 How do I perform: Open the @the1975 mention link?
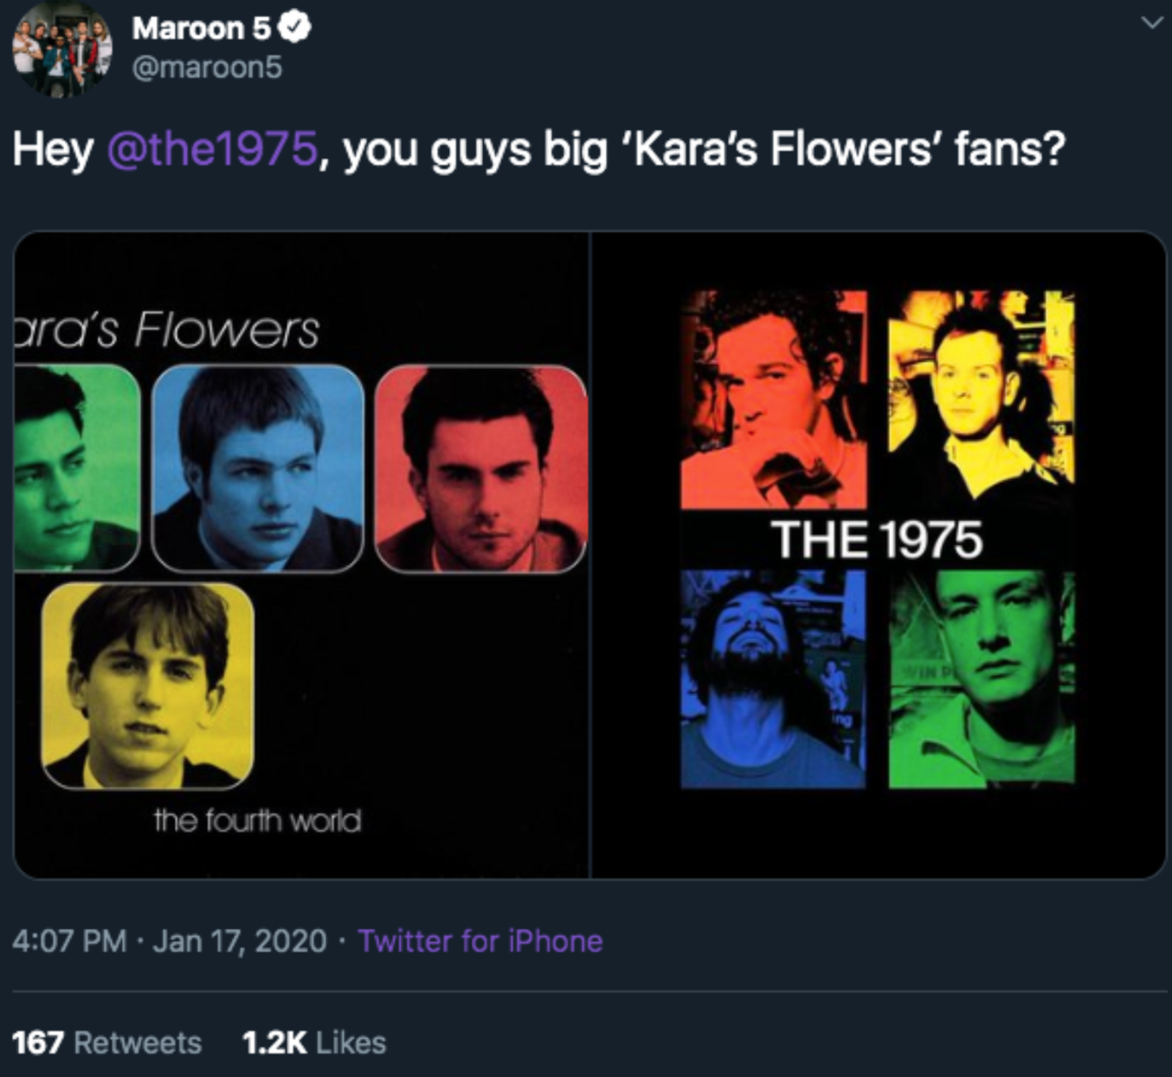[213, 148]
